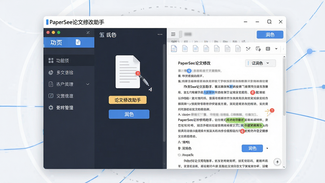Close the sidebar with the X icon
Image resolution: width=325 pixels, height=183 pixels.
[x=88, y=33]
